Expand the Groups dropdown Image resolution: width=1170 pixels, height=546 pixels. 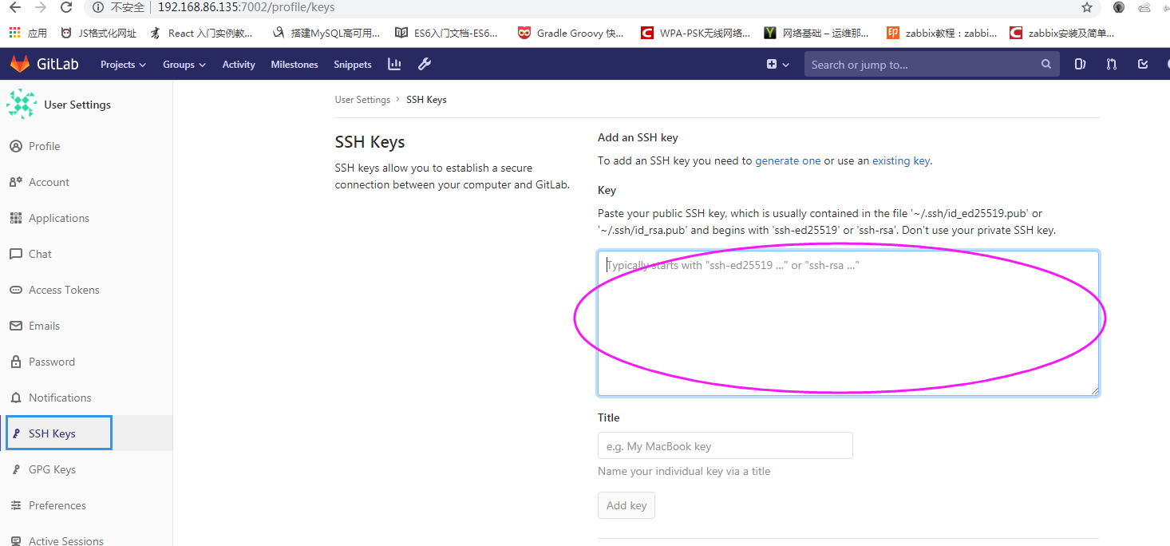(183, 65)
